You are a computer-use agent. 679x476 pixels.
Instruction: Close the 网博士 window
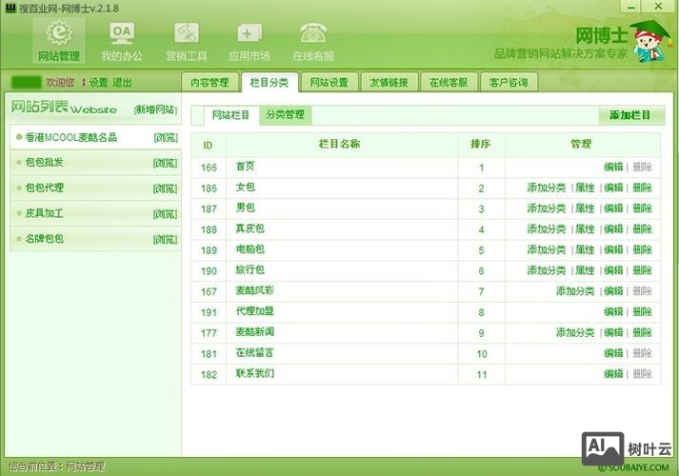point(658,7)
